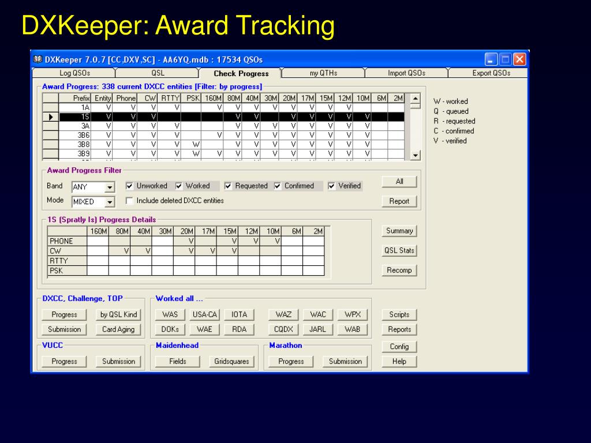This screenshot has width=591, height=443.
Task: Click the DOKs button
Action: [170, 329]
